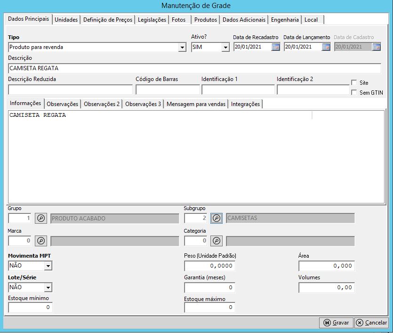Open the Observações sub-tab
The width and height of the screenshot is (393, 333).
(63, 104)
